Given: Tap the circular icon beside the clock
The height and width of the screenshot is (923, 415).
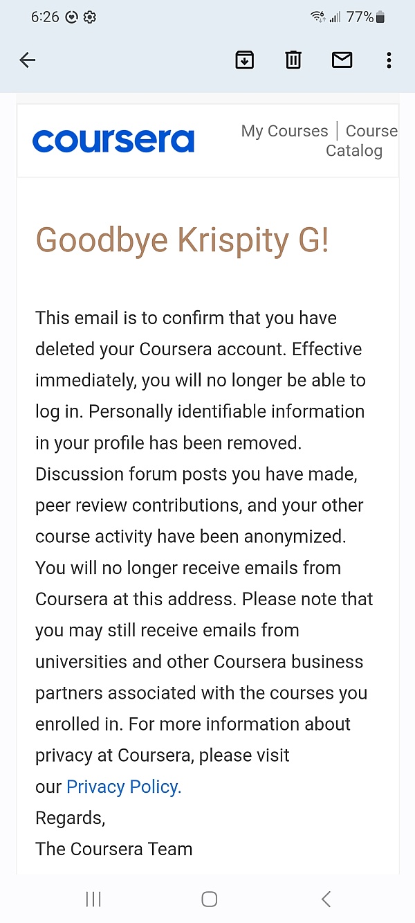Looking at the screenshot, I should coord(72,17).
